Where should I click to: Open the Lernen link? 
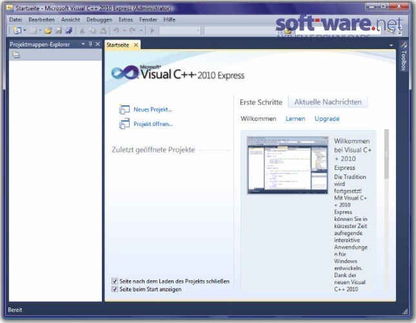[x=295, y=119]
